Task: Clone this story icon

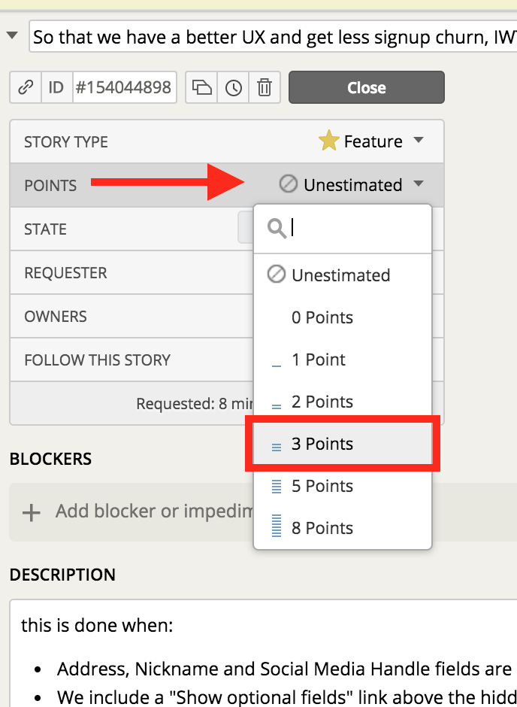Action: click(202, 88)
